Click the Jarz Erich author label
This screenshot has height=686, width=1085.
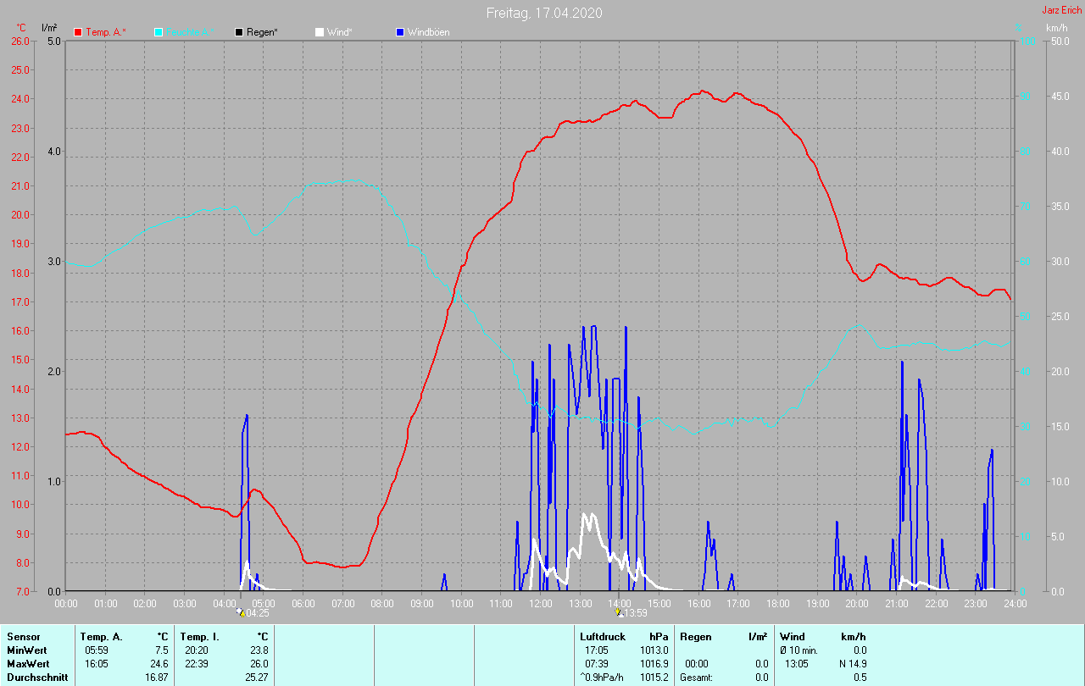(x=1061, y=10)
